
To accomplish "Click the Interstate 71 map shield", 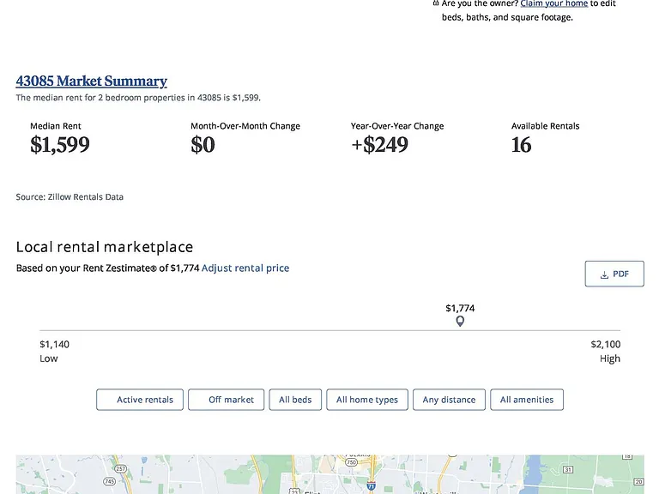I will [371, 486].
